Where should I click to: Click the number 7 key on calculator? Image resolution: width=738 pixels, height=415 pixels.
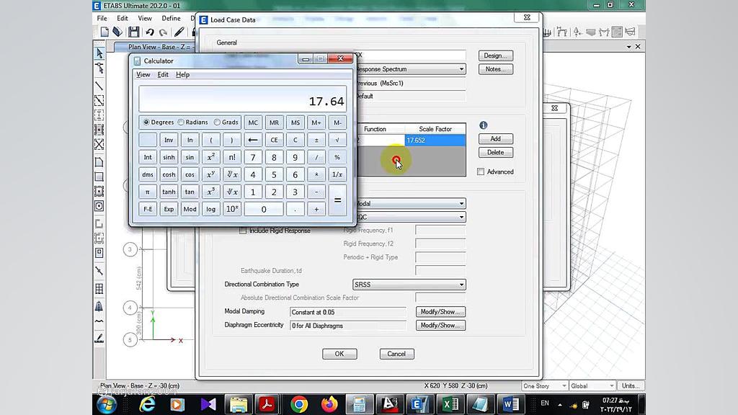point(253,157)
